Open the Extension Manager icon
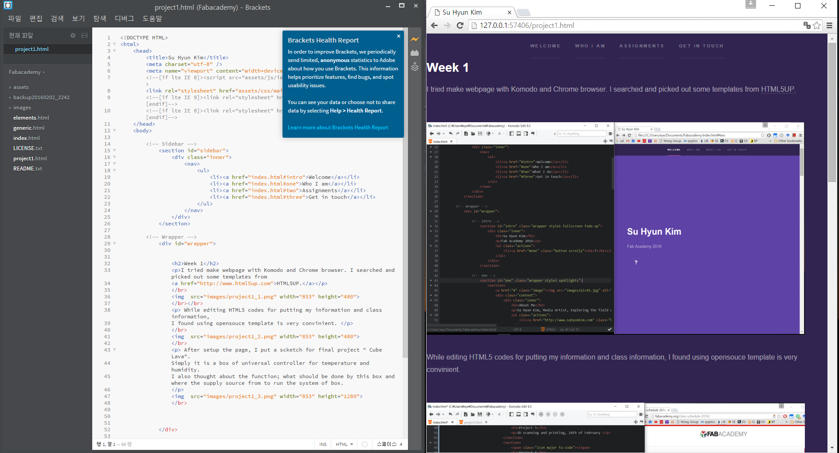The height and width of the screenshot is (453, 839). click(x=415, y=53)
